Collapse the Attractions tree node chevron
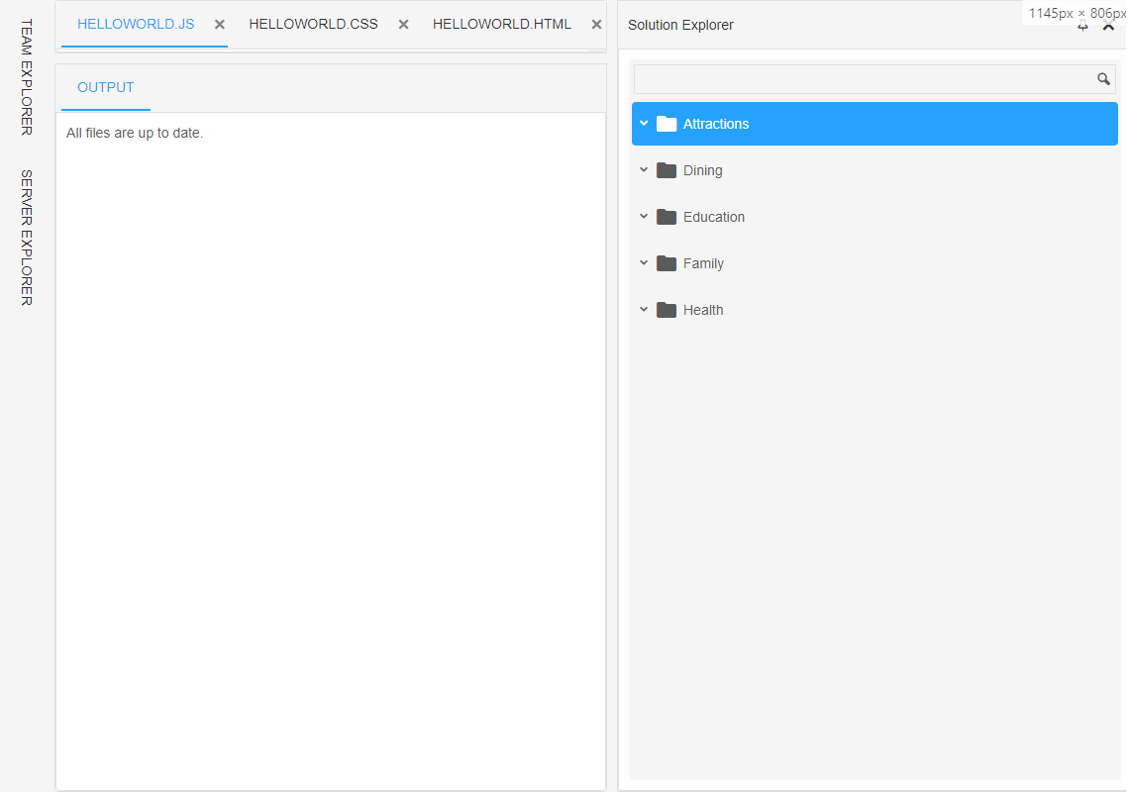Viewport: 1130px width, 797px height. (x=645, y=124)
